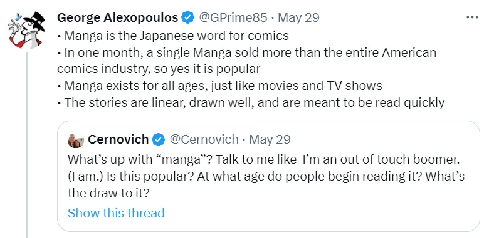Screen dimensions: 489x238
Task: Click the text about a single Manga outselling American comics
Action: click(246, 61)
